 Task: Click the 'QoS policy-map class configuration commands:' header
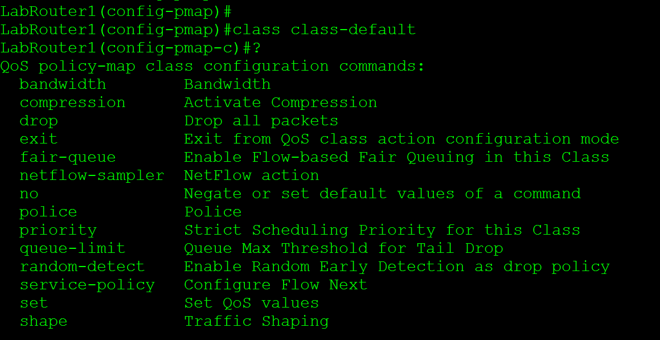[x=212, y=66]
